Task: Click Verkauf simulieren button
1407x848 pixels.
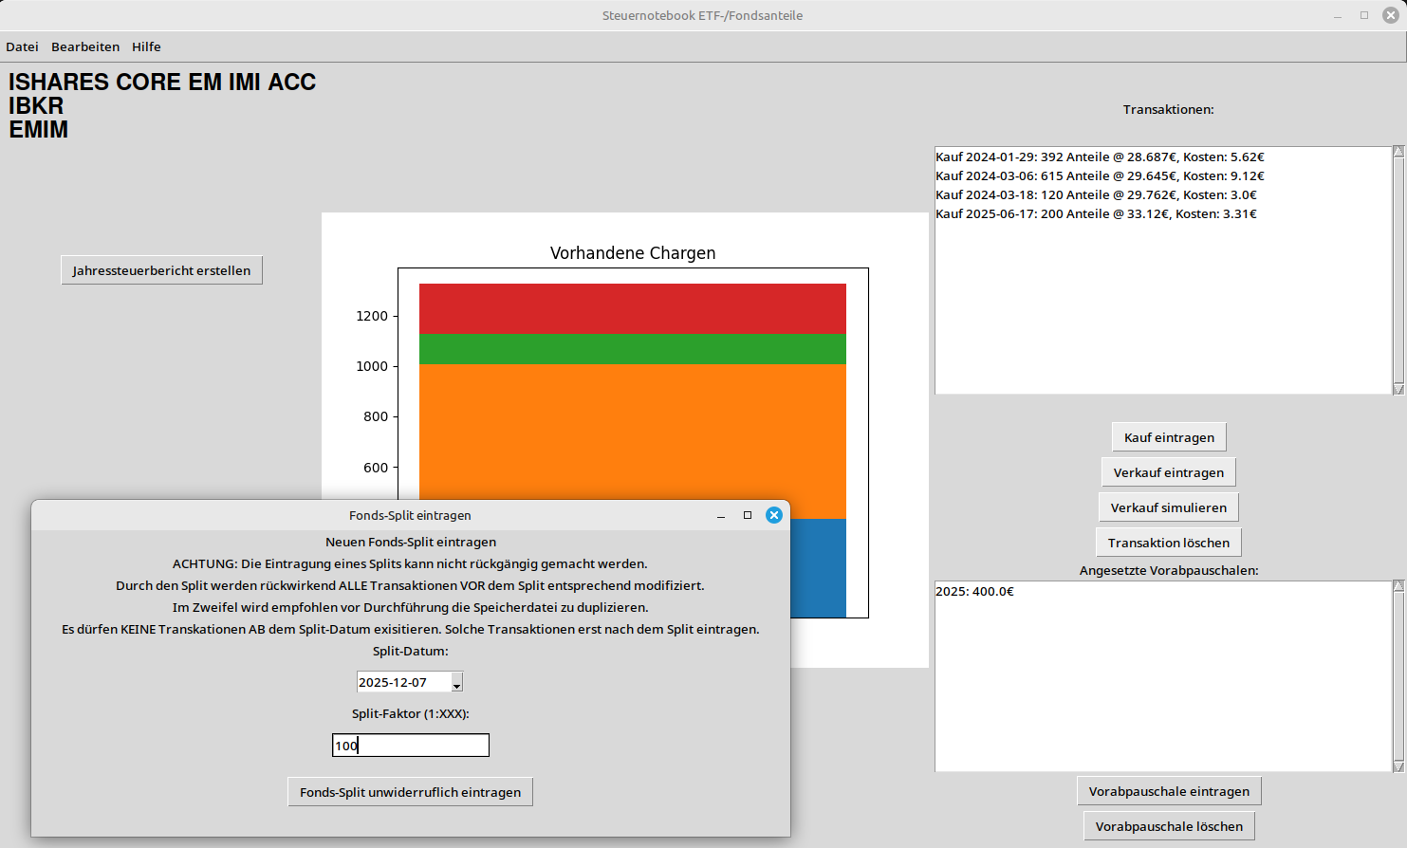Action: (x=1169, y=507)
